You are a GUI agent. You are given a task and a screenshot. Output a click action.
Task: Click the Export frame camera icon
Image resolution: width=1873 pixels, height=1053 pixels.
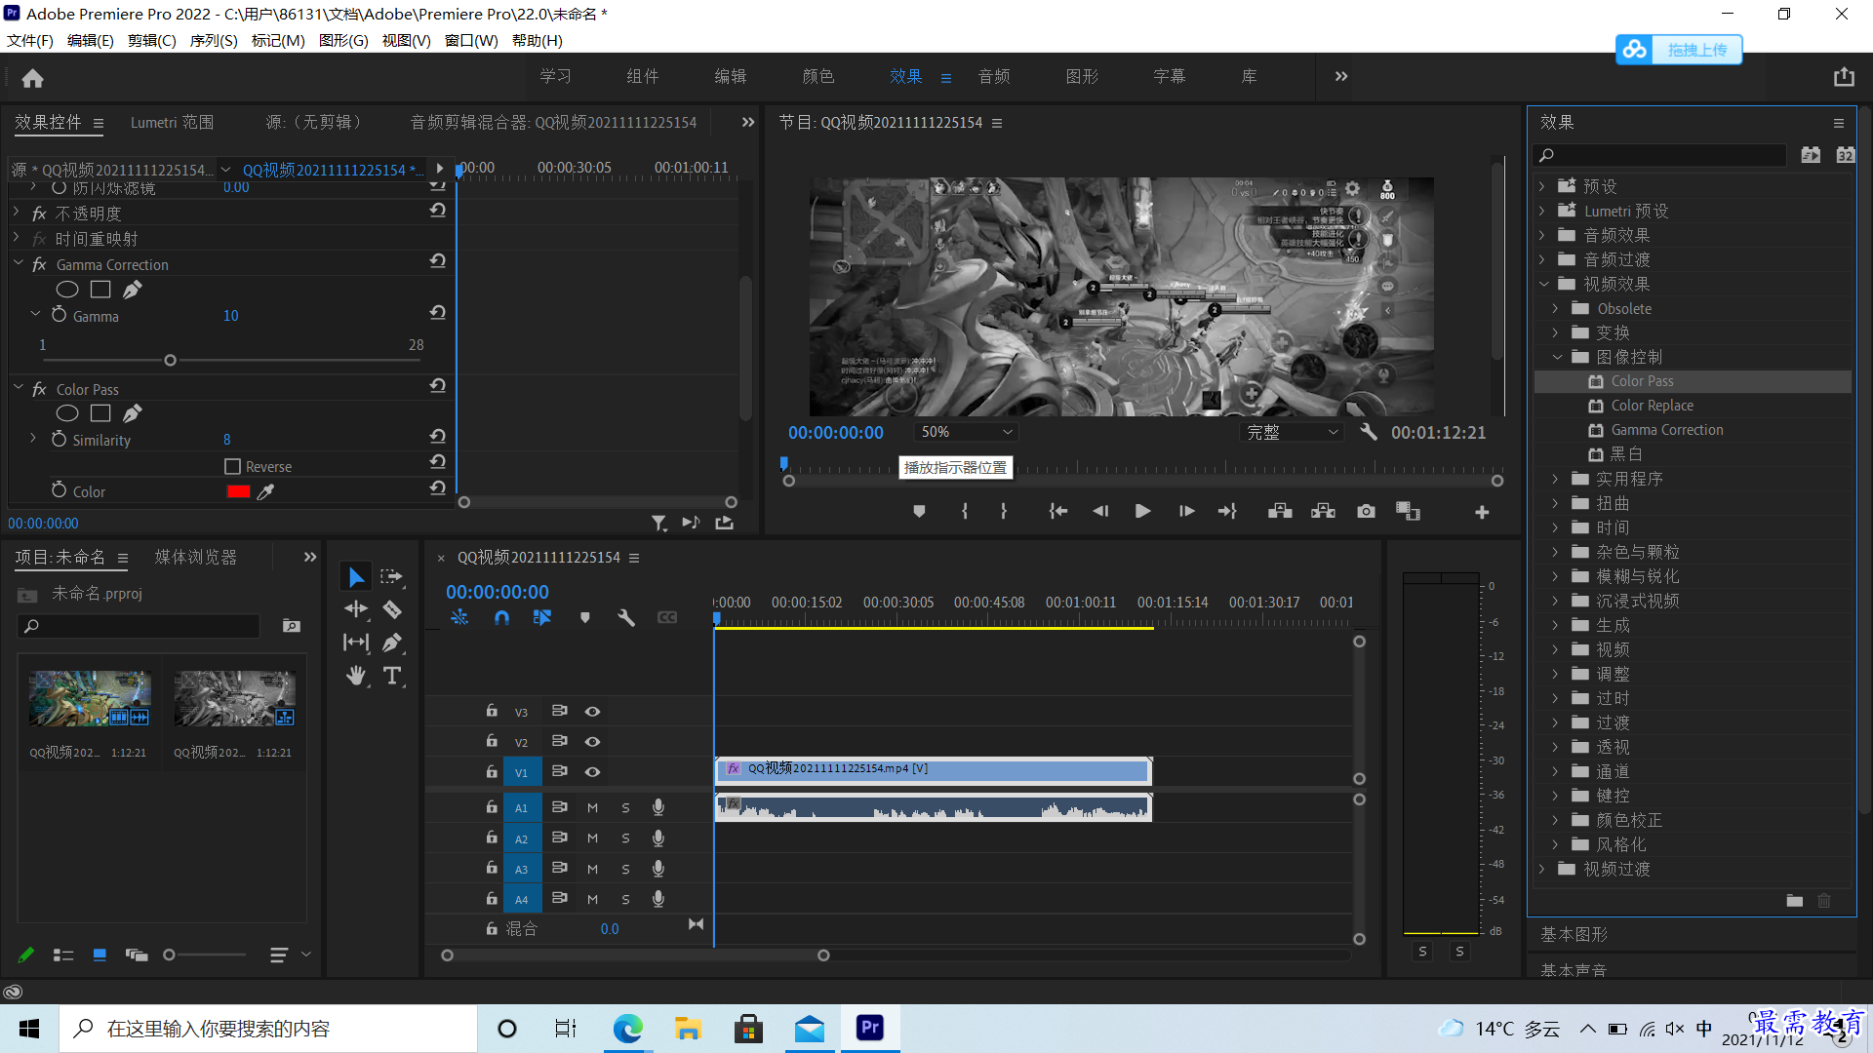pos(1366,511)
